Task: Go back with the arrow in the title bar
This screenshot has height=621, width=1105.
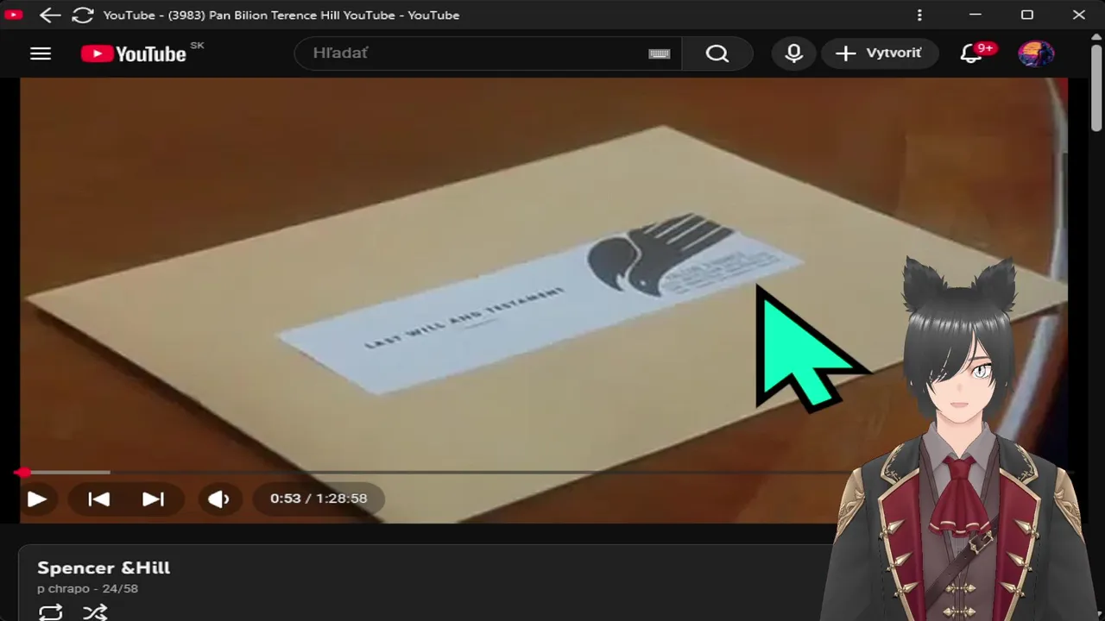Action: 50,15
